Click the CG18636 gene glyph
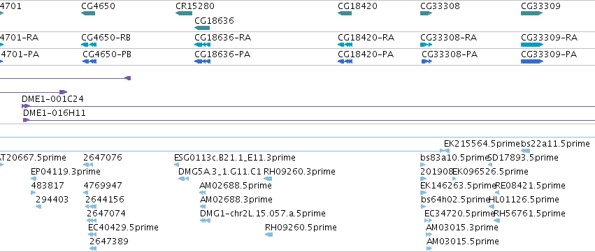 (202, 28)
